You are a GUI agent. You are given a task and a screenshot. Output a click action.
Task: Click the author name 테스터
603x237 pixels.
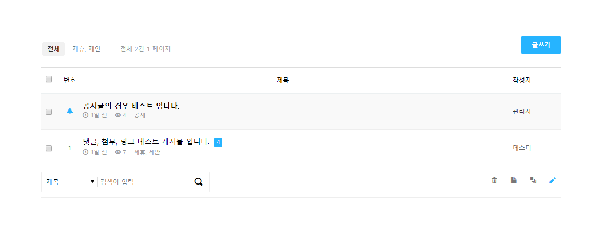point(522,148)
